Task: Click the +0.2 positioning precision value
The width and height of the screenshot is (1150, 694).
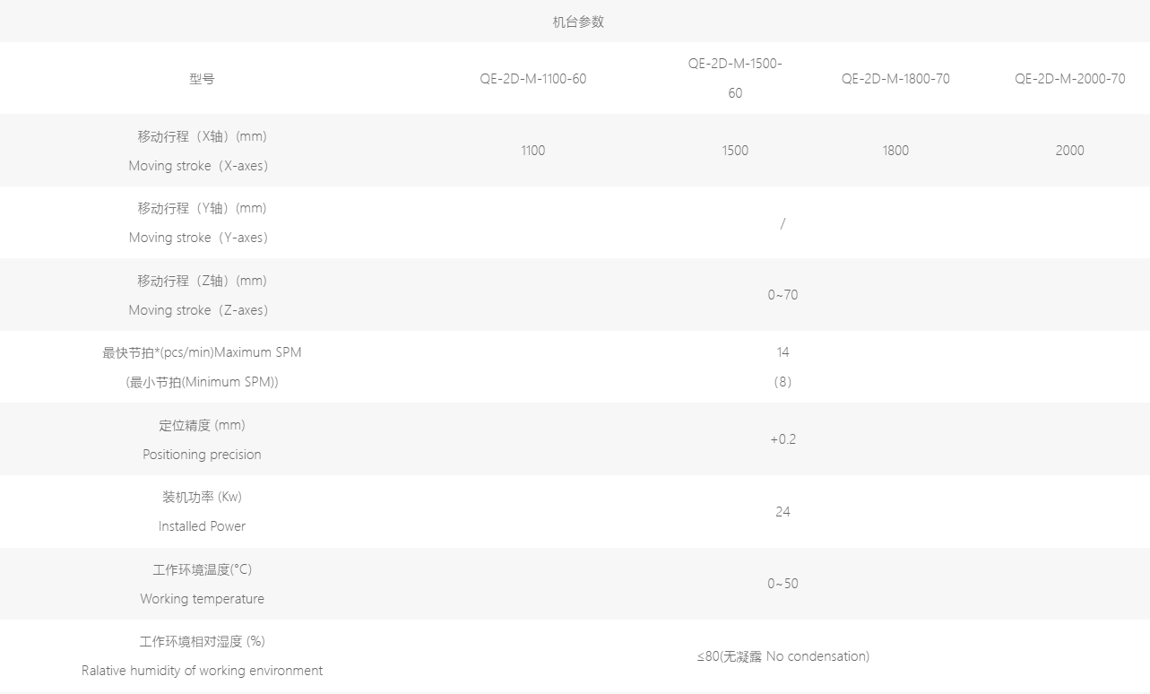Action: tap(783, 439)
